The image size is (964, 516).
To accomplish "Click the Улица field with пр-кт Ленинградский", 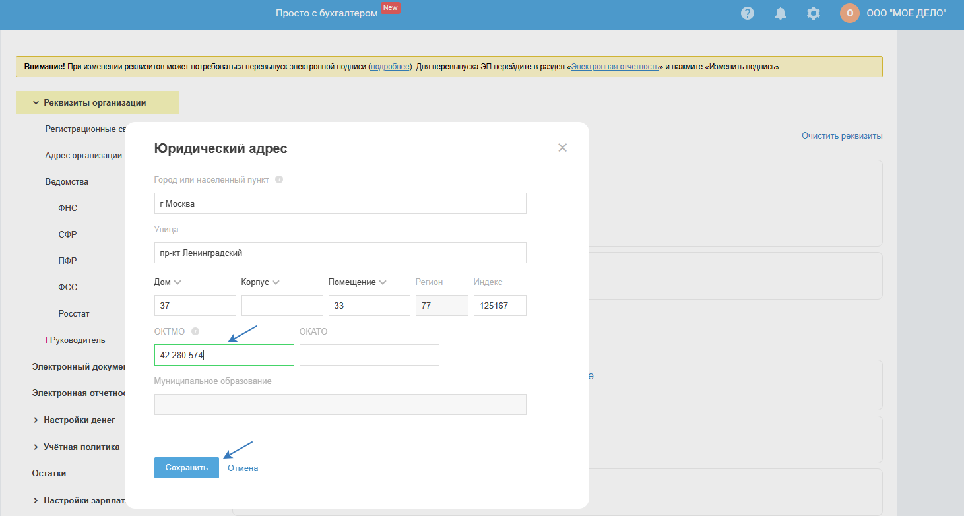I will point(340,253).
